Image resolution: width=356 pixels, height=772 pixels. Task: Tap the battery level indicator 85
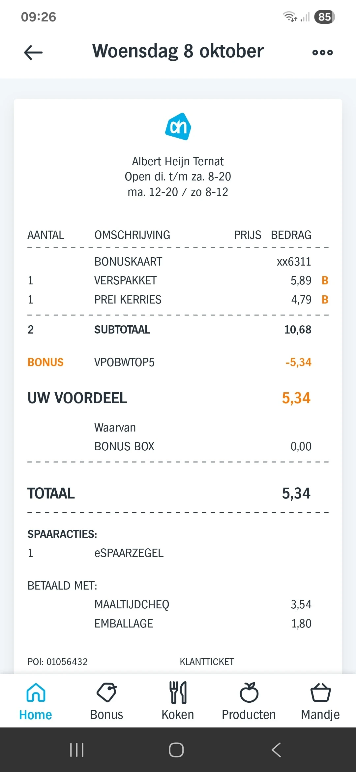coord(324,16)
